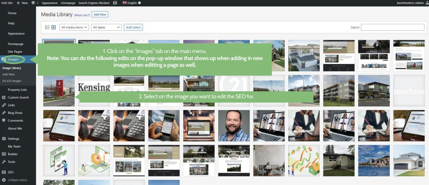Screen dimensions: 429x185
Task: Switch to grid view icon
Action: (53, 27)
